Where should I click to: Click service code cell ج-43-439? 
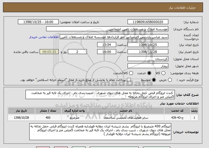click(177, 118)
